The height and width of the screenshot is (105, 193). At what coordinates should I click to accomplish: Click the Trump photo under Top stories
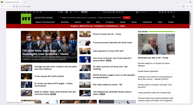(156, 44)
